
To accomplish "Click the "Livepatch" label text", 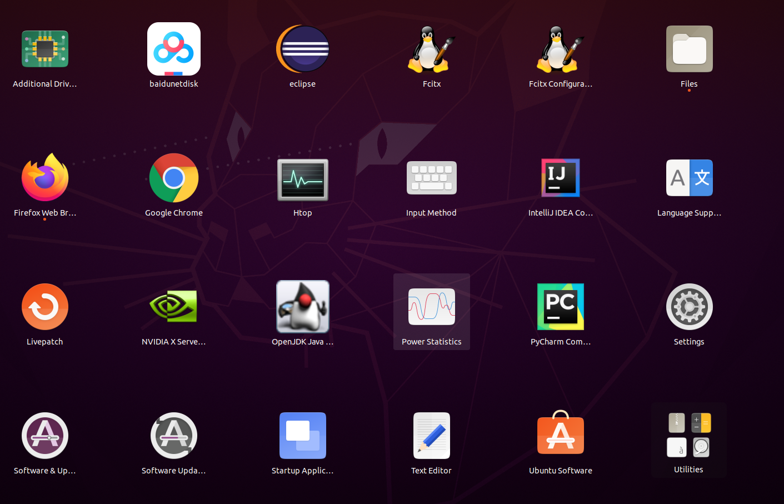I will click(45, 342).
